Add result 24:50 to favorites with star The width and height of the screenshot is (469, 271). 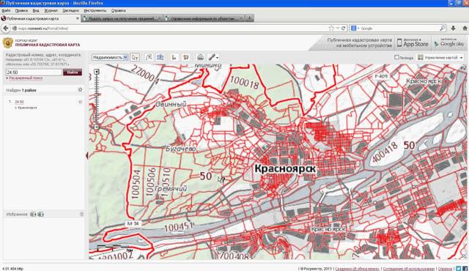(80, 102)
